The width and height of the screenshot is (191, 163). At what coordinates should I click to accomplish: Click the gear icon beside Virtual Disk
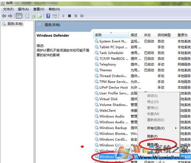pos(96,99)
